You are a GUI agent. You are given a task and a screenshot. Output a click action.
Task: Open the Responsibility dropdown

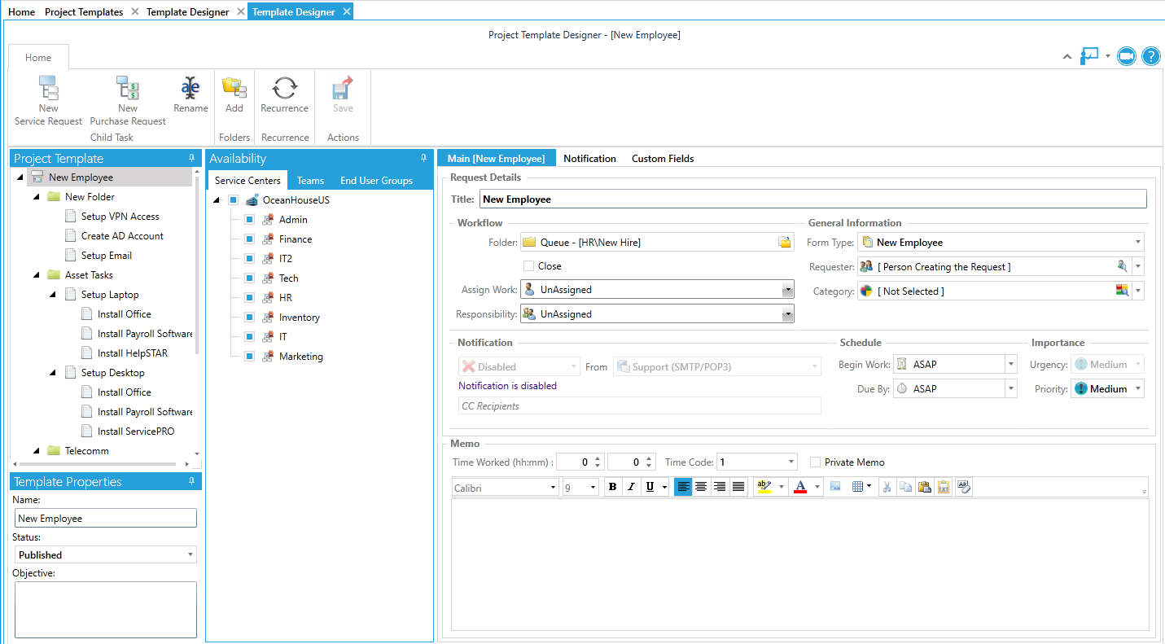[x=787, y=314]
